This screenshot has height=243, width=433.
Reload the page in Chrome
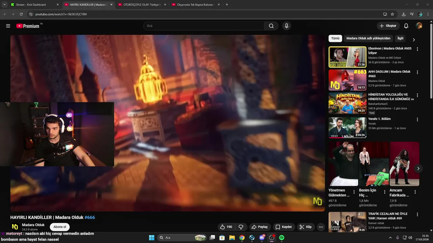(x=21, y=14)
